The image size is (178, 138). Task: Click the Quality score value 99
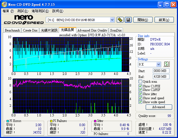(x=169, y=116)
